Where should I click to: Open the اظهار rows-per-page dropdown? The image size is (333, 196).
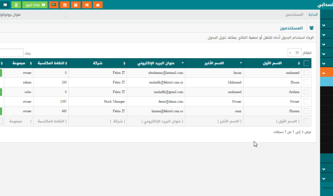294,53
